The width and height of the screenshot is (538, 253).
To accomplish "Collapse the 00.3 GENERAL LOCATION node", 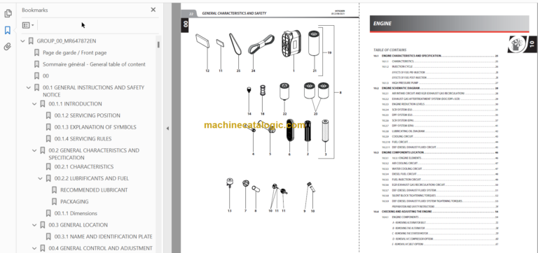I will (x=34, y=225).
